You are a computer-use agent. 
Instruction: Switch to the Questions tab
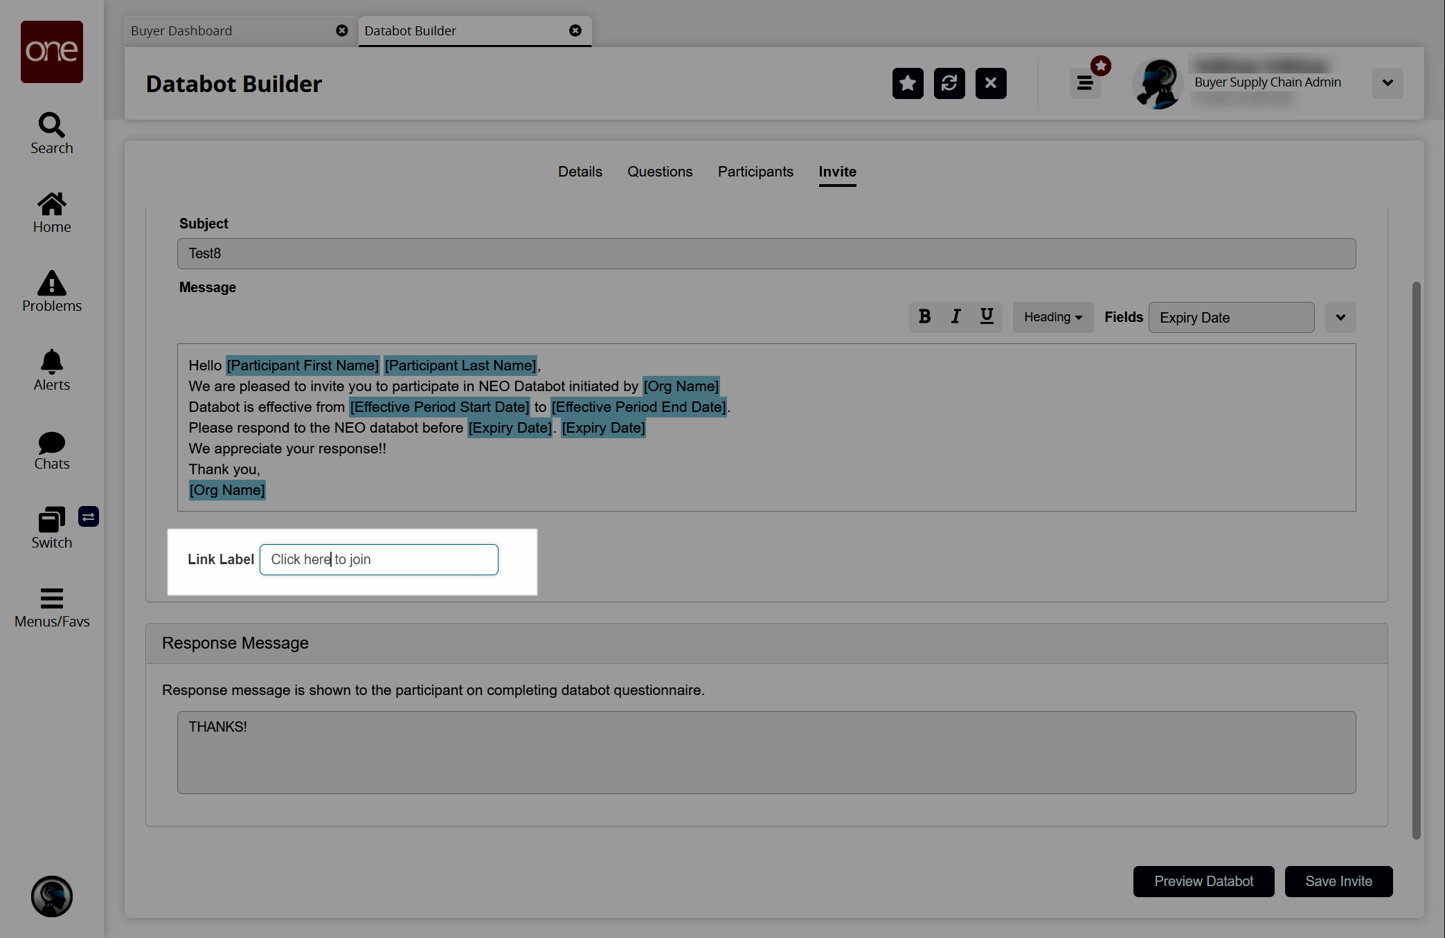(x=659, y=172)
